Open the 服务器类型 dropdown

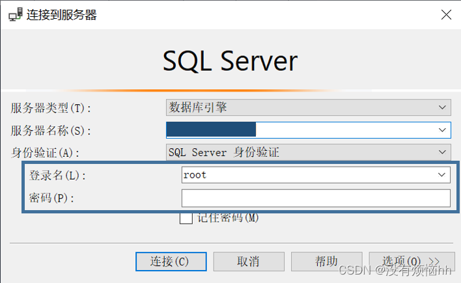pos(309,107)
